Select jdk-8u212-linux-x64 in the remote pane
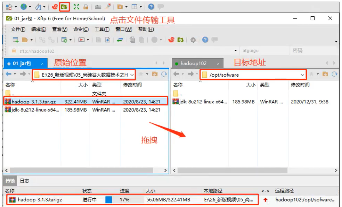The image size is (342, 207). (255, 102)
